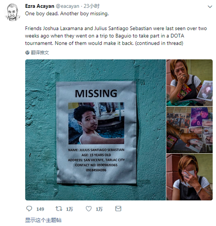
Task: Open photo of crying woman holding pictures
Action: (189, 83)
